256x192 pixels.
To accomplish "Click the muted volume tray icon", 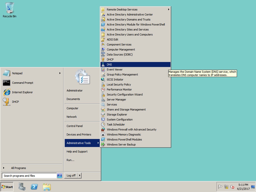I will 232,186.
